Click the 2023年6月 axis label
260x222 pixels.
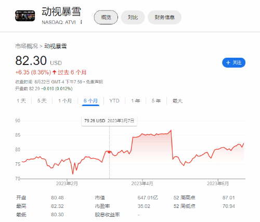coord(218,184)
